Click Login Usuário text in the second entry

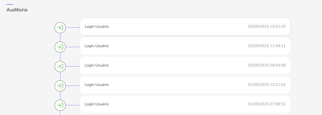pos(97,46)
